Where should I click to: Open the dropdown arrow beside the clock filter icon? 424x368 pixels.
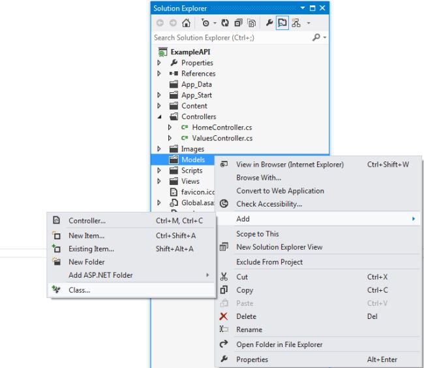(215, 23)
